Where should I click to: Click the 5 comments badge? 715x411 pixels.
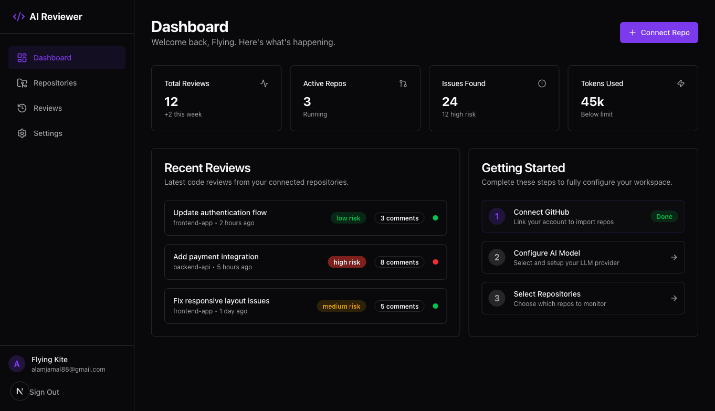tap(399, 306)
